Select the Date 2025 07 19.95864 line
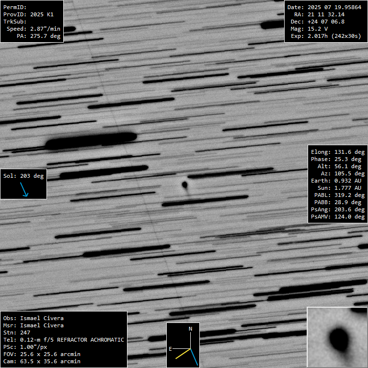The height and width of the screenshot is (368, 368). click(324, 7)
